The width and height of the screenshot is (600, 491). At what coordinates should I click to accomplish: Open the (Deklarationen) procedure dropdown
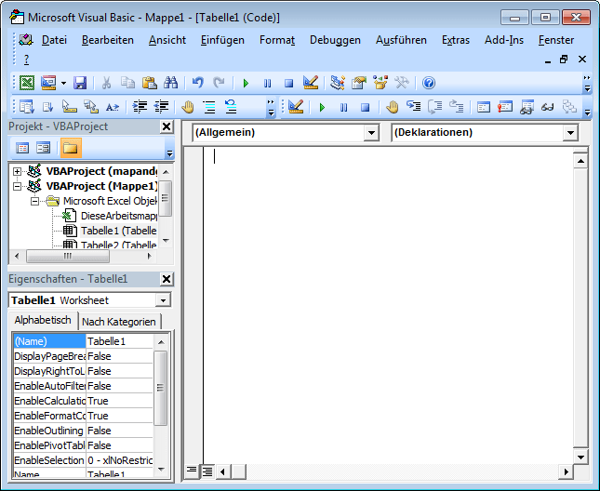[570, 133]
